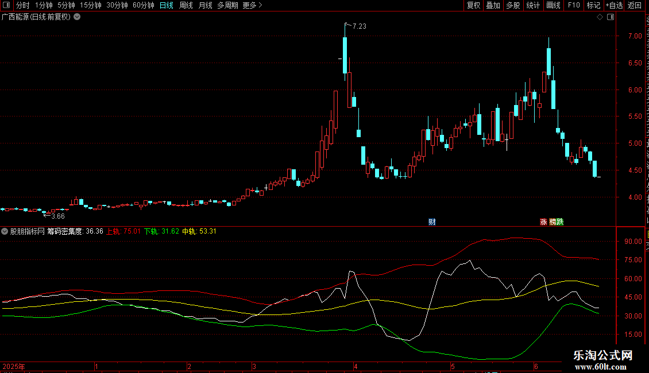Click the 45.00 indicator axis label
The width and height of the screenshot is (649, 373).
pyautogui.click(x=633, y=297)
